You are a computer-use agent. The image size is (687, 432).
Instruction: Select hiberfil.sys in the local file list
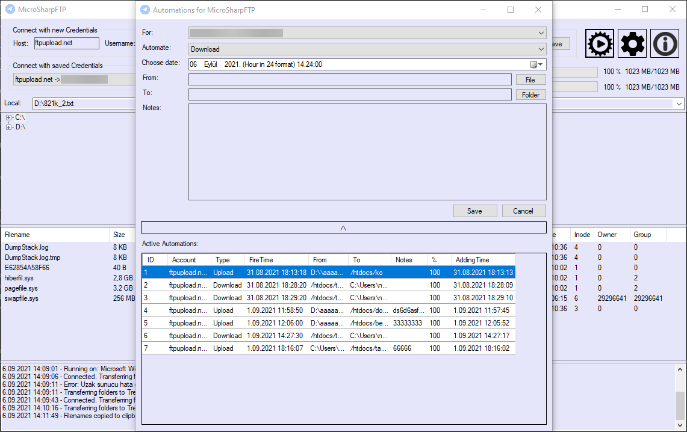pos(19,278)
